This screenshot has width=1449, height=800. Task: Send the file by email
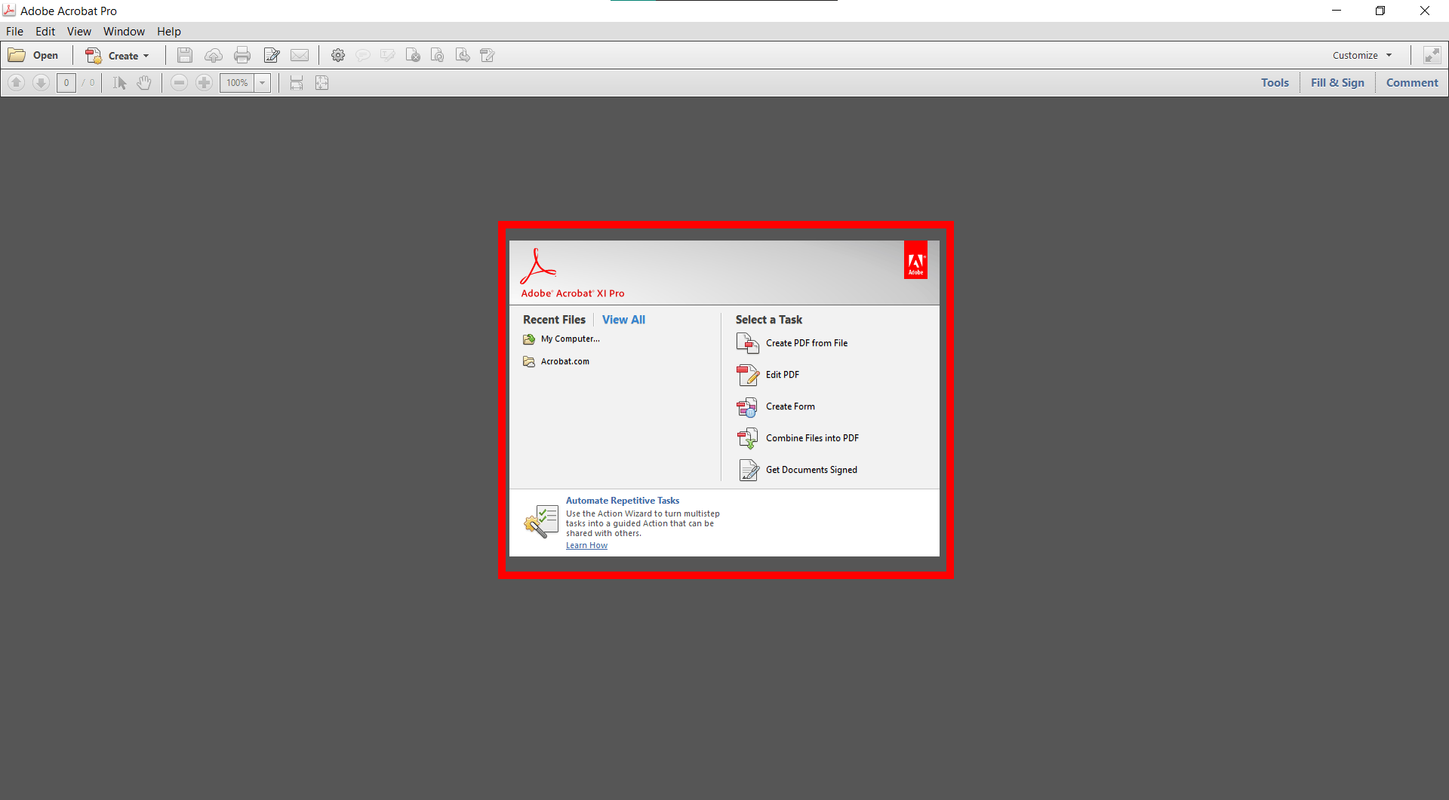click(x=300, y=54)
